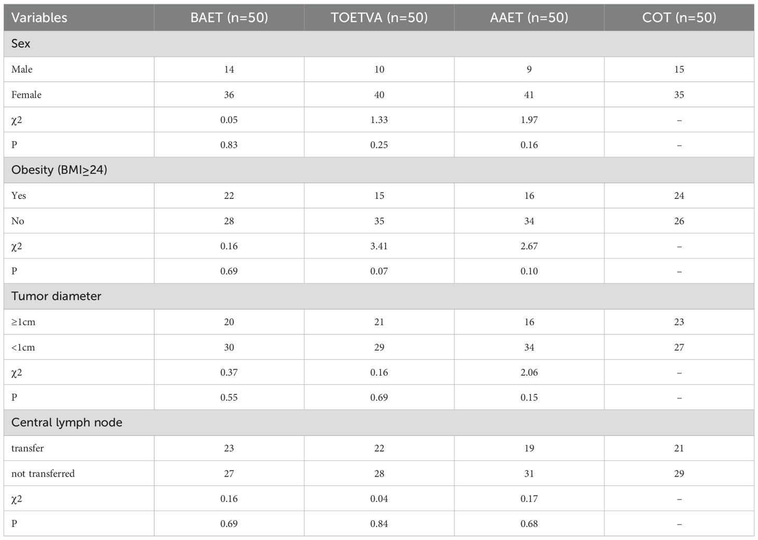758x540 pixels.
Task: Select the Male row label
Action: pyautogui.click(x=22, y=69)
